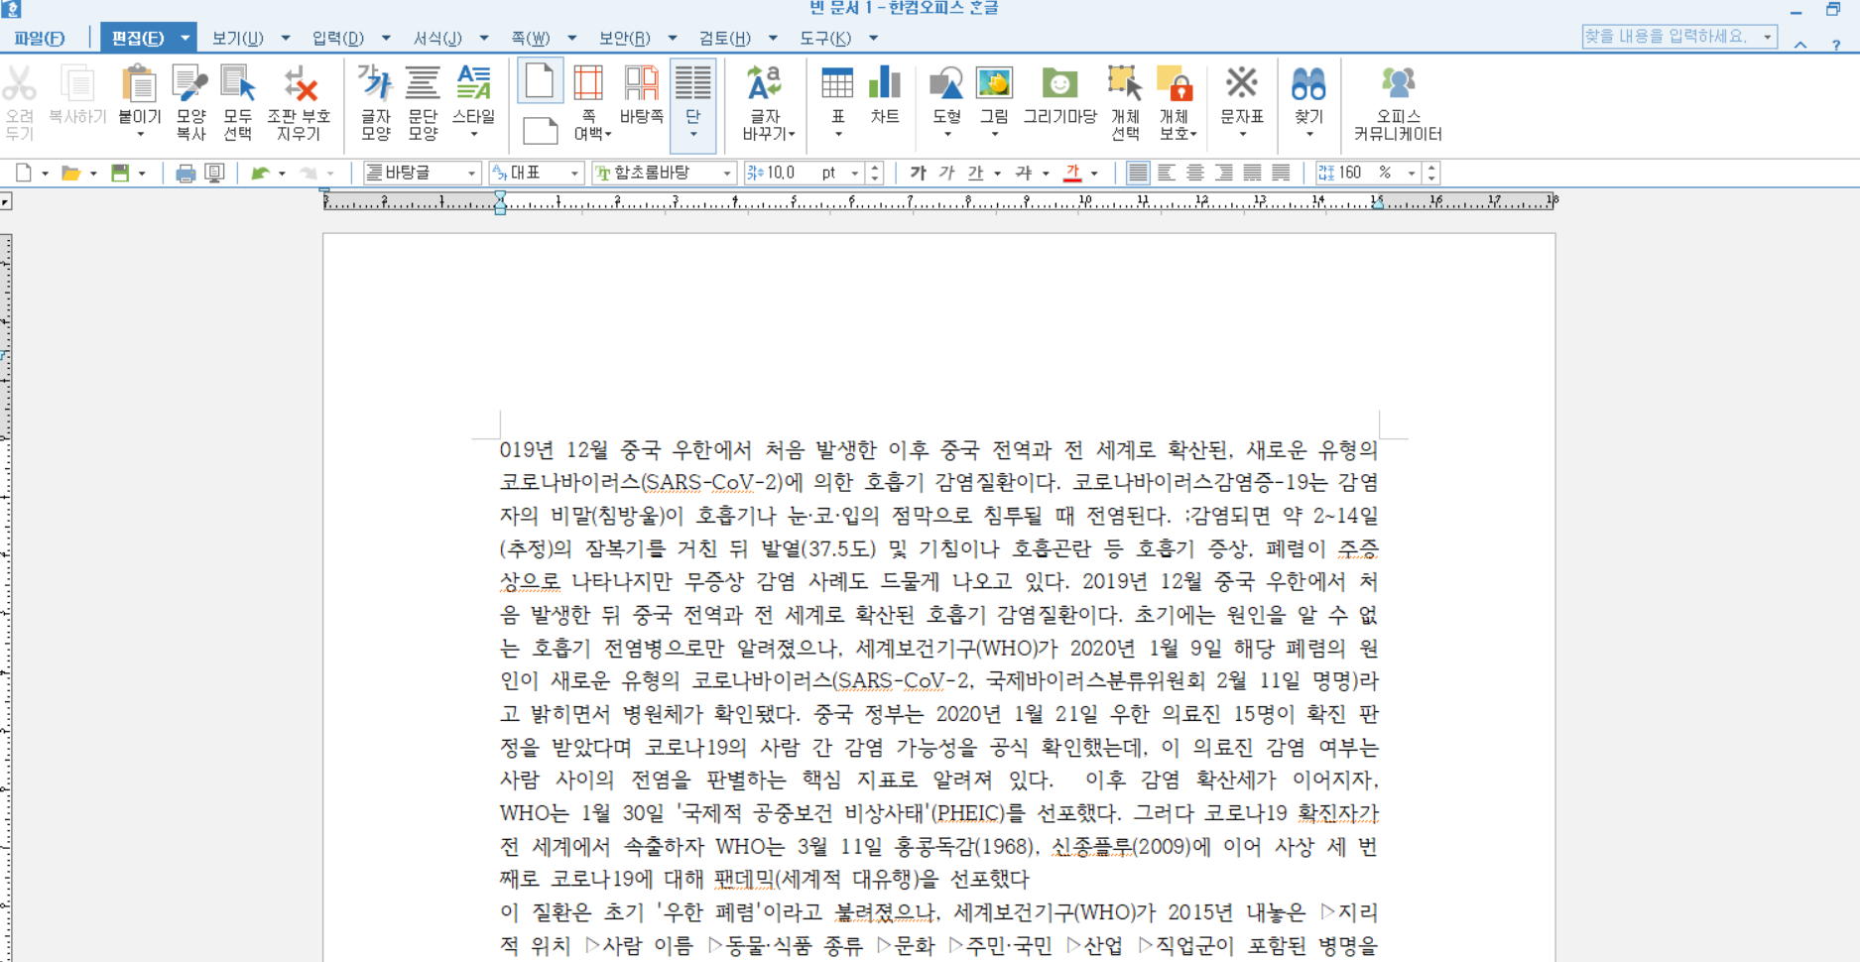Select portrait page orientation icon
This screenshot has height=962, width=1860.
pyautogui.click(x=540, y=80)
